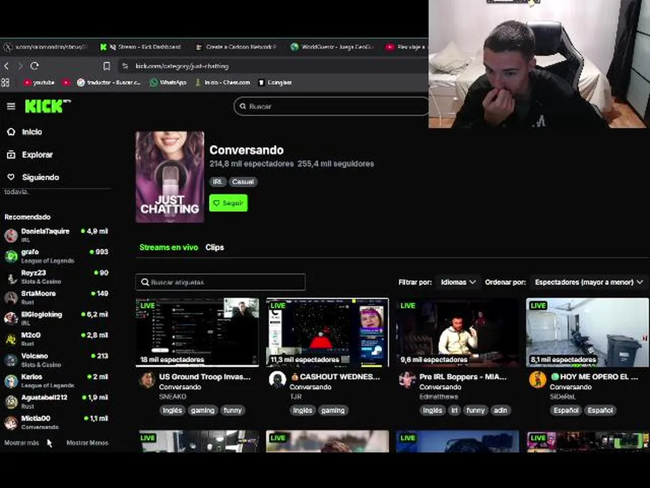Open the youtube bookmark
Screen dimensions: 650x488
(x=39, y=83)
